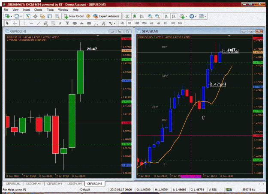Click the New Order button
This screenshot has height=194, width=268.
coord(74,16)
